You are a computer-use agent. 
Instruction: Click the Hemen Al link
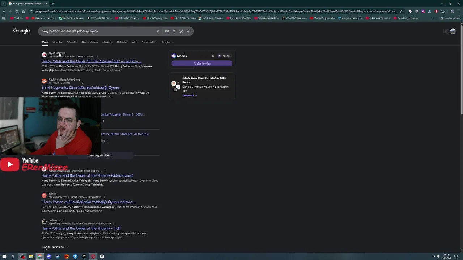pyautogui.click(x=190, y=95)
